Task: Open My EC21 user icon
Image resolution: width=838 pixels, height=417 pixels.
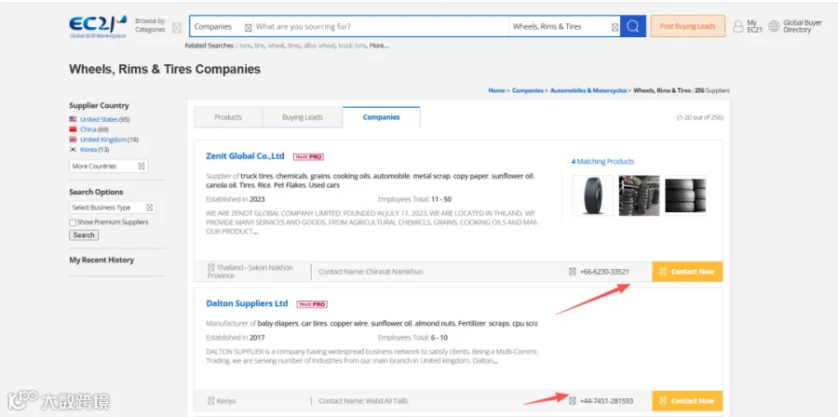Action: click(737, 26)
